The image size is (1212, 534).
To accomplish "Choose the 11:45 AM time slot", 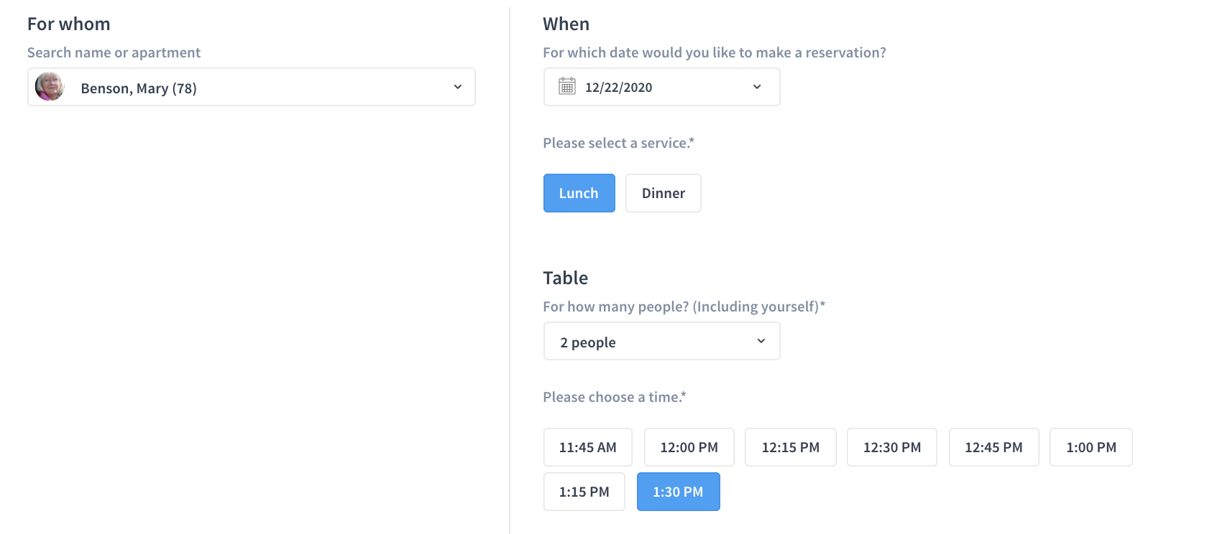I will click(x=588, y=447).
